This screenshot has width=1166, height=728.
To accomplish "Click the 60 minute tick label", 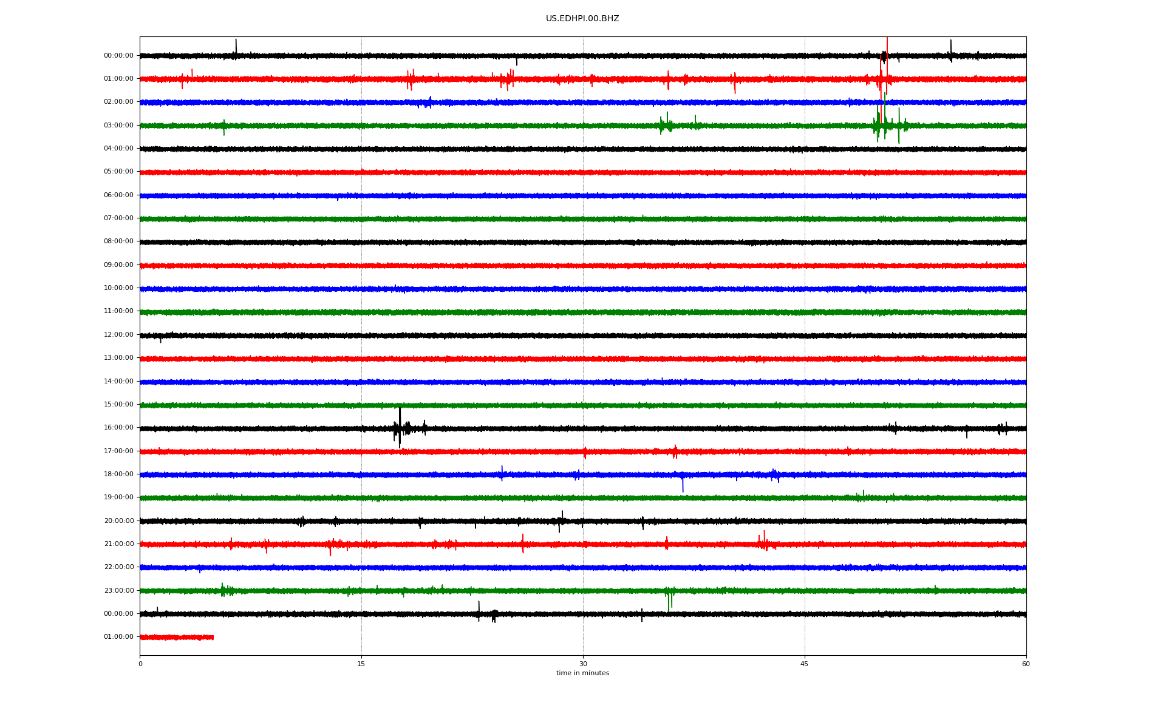I will tap(1026, 664).
